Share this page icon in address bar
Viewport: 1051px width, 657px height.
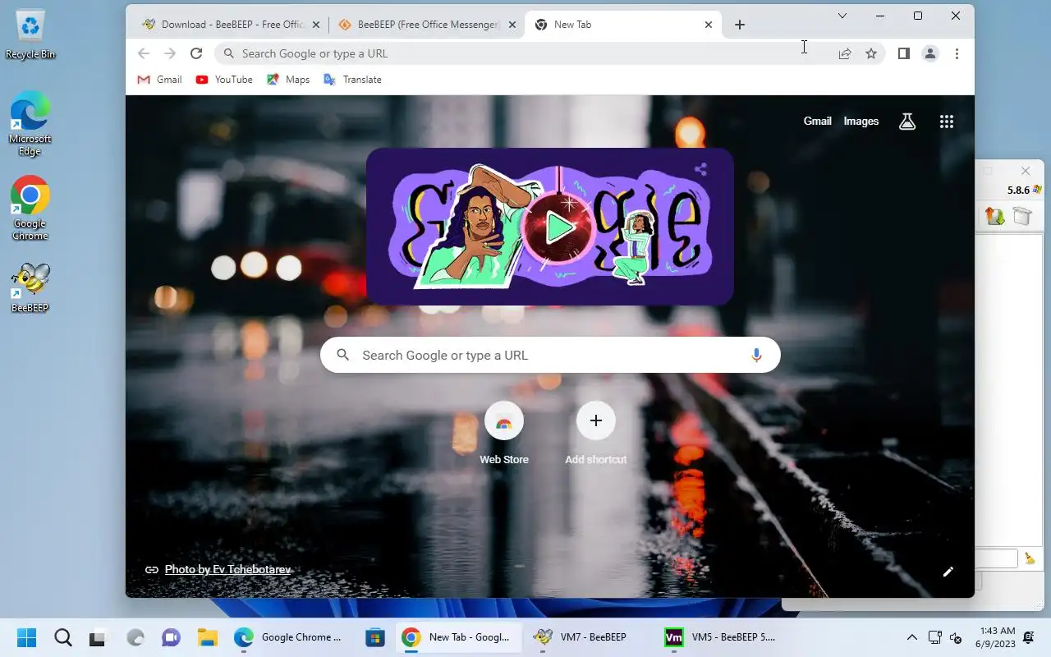tap(845, 53)
